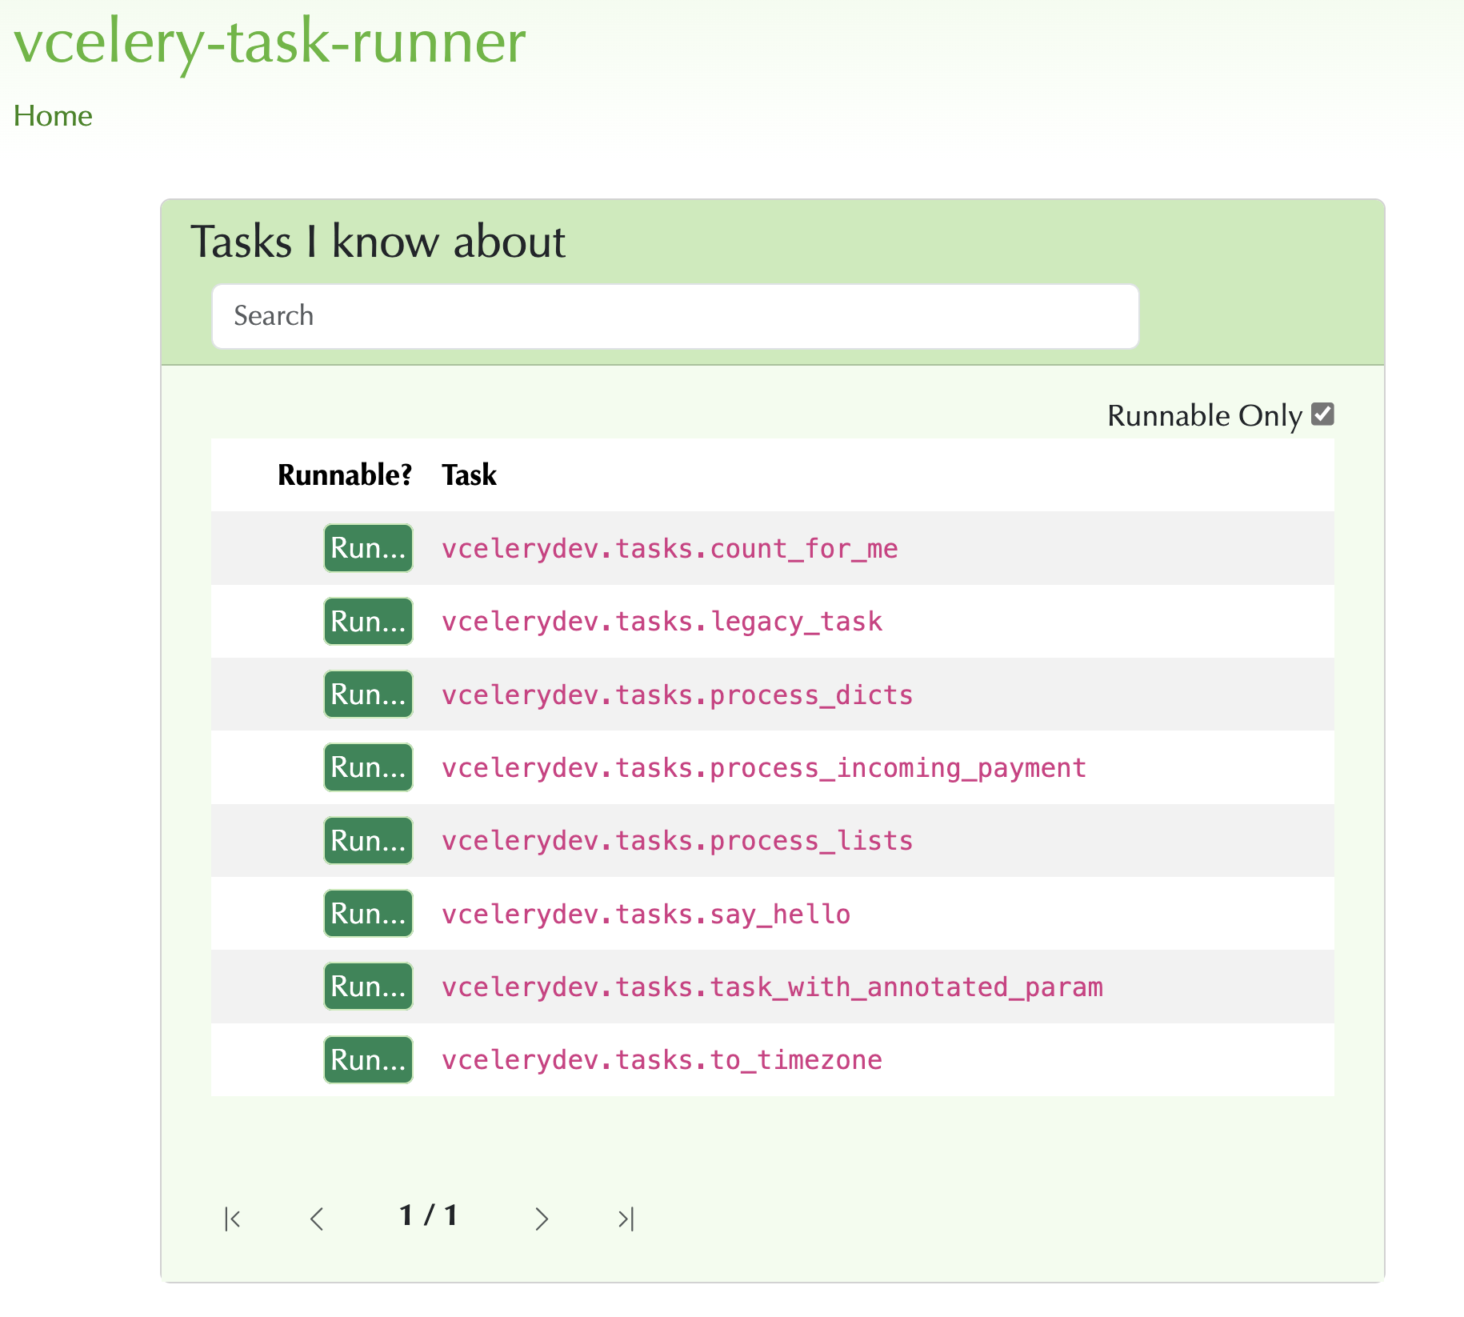Go to the first page using pagination arrow
Image resolution: width=1464 pixels, height=1317 pixels.
tap(232, 1219)
